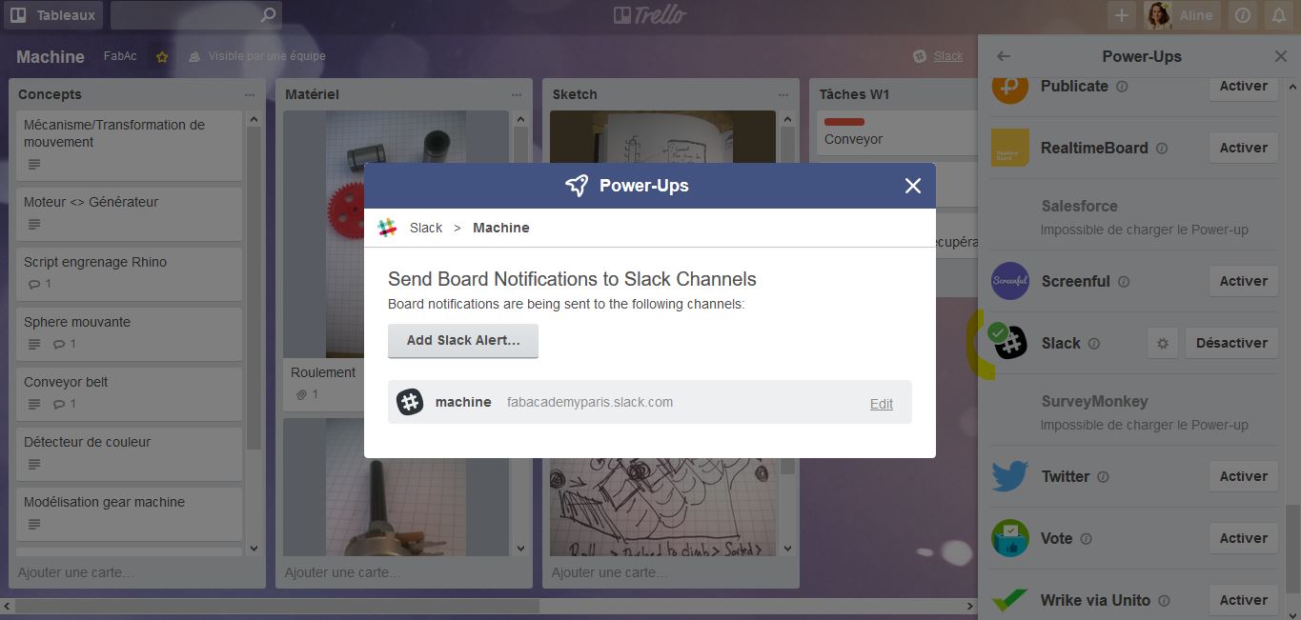Open info icon next to Vote
This screenshot has width=1301, height=620.
(x=1086, y=539)
